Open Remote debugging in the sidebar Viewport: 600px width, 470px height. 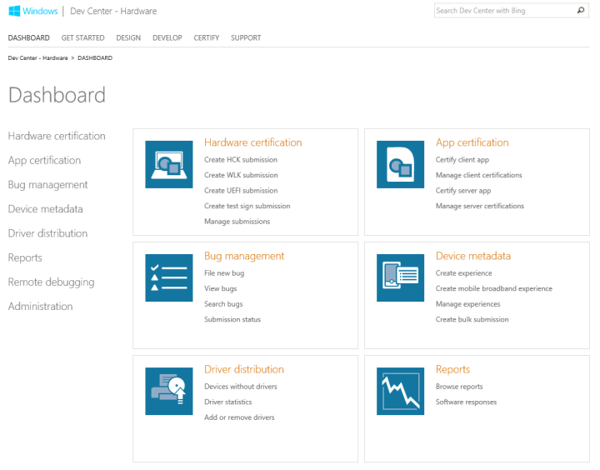[x=52, y=282]
